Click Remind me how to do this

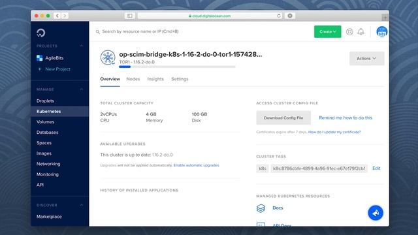click(346, 117)
